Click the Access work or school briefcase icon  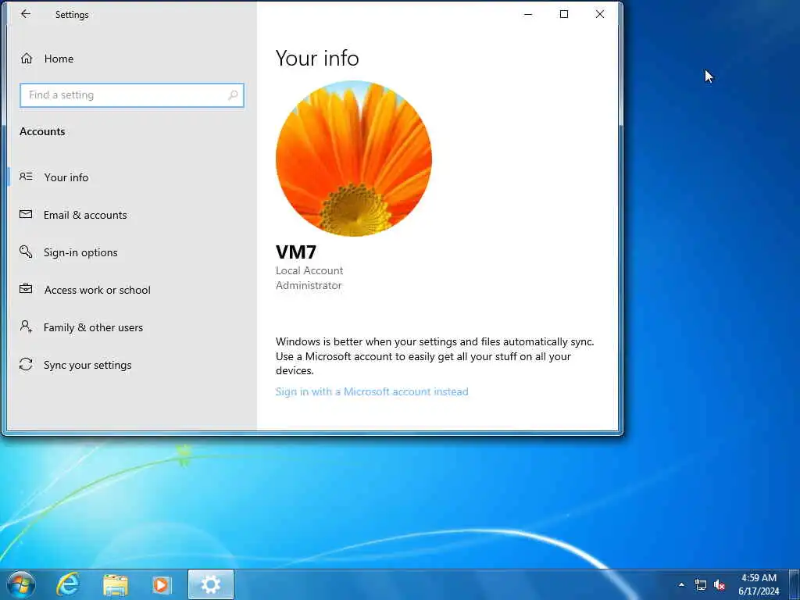point(26,289)
